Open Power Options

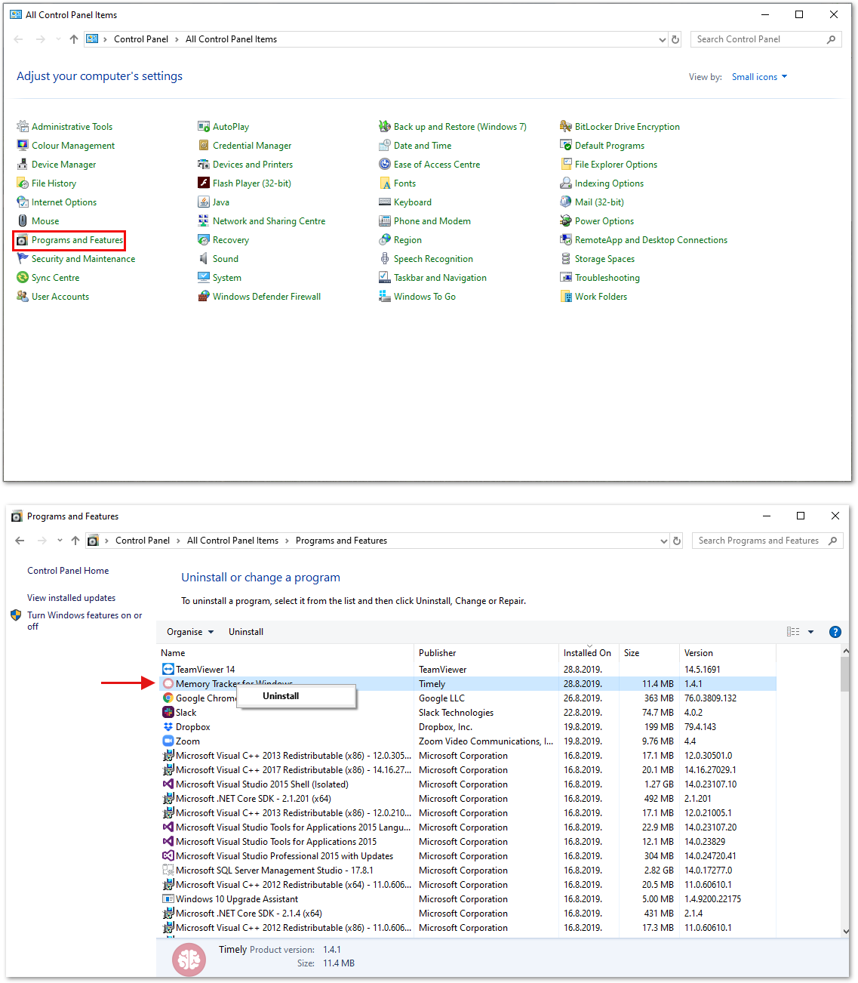604,220
